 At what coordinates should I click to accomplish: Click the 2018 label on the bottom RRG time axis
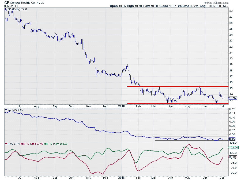coord(121,178)
